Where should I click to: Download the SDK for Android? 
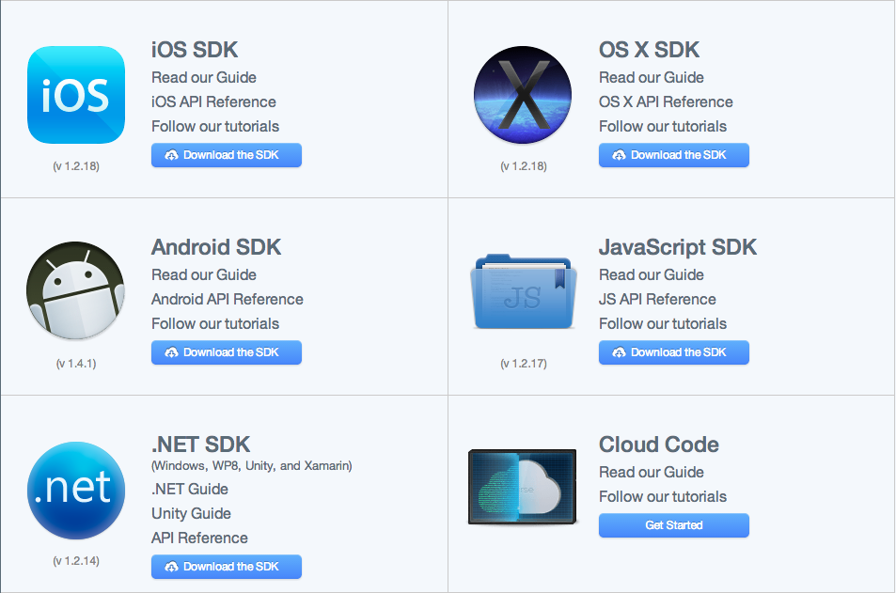click(x=227, y=352)
